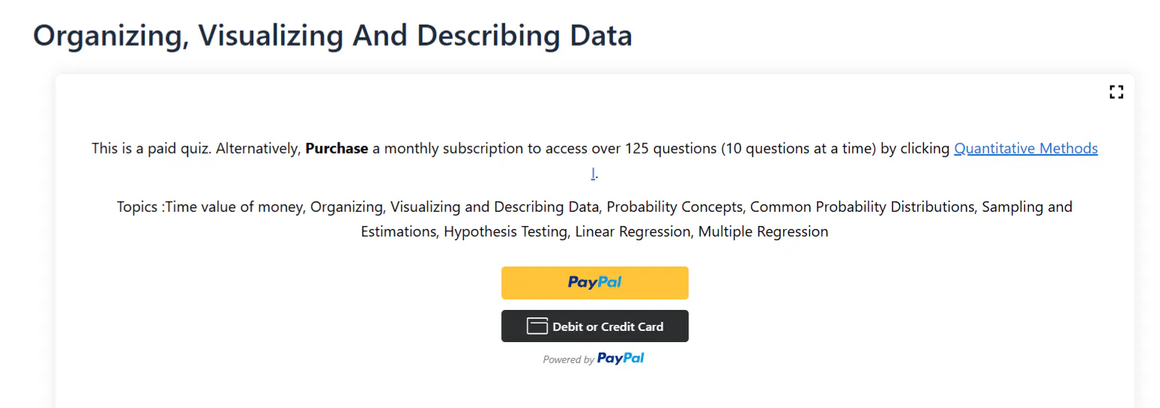Click the 'Hypothesis Testing' topic text
The height and width of the screenshot is (408, 1160).
tap(506, 232)
